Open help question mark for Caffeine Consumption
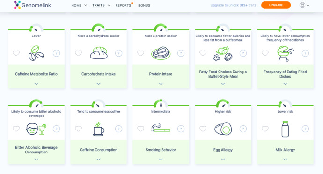The image size is (323, 174). pos(118,129)
